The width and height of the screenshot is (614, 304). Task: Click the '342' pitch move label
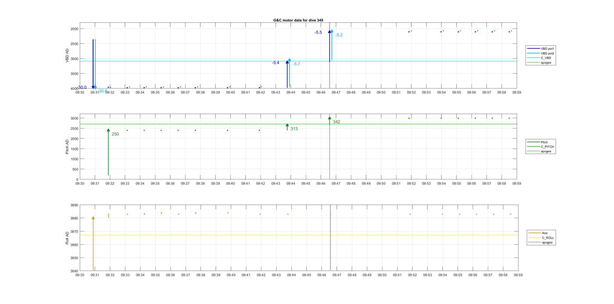[336, 122]
